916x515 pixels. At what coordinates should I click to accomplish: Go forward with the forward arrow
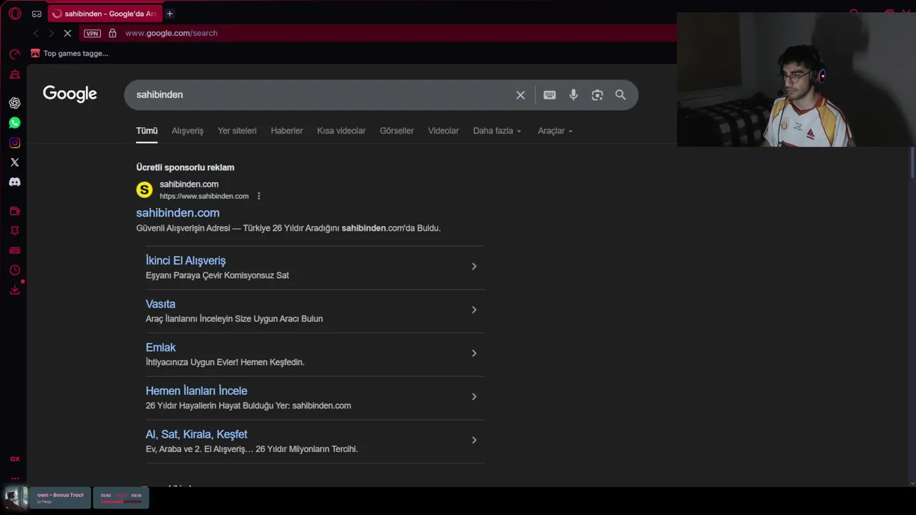pyautogui.click(x=51, y=33)
